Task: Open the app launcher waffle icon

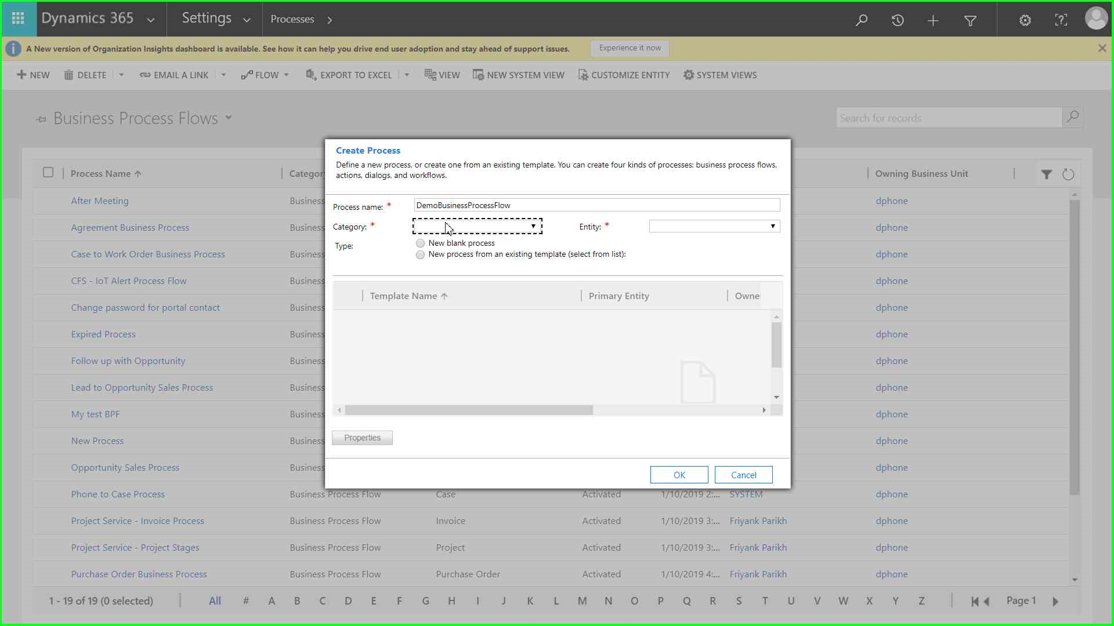Action: pyautogui.click(x=18, y=19)
